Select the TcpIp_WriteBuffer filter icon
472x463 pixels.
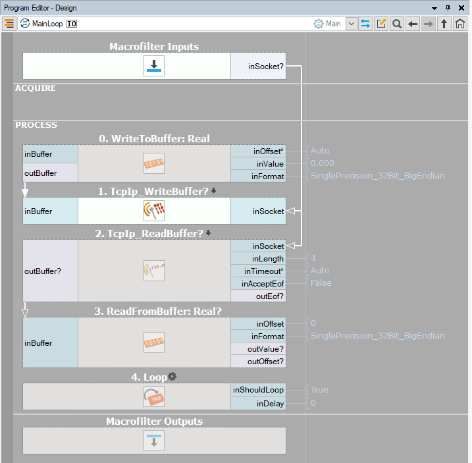154,211
